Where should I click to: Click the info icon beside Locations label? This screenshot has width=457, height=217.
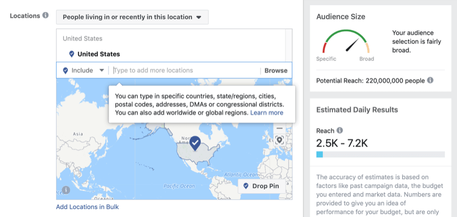pos(46,15)
